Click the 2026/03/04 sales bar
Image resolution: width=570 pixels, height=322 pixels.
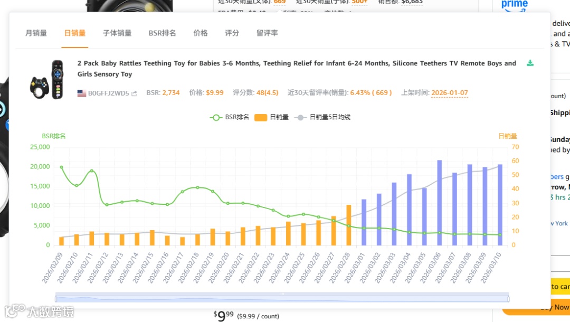pyautogui.click(x=410, y=210)
